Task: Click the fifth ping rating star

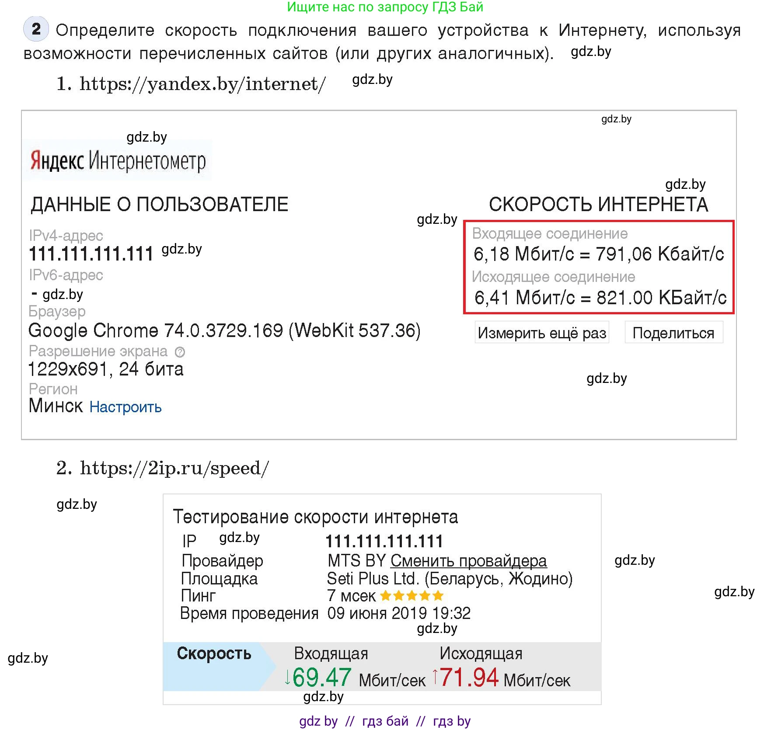Action: point(439,595)
